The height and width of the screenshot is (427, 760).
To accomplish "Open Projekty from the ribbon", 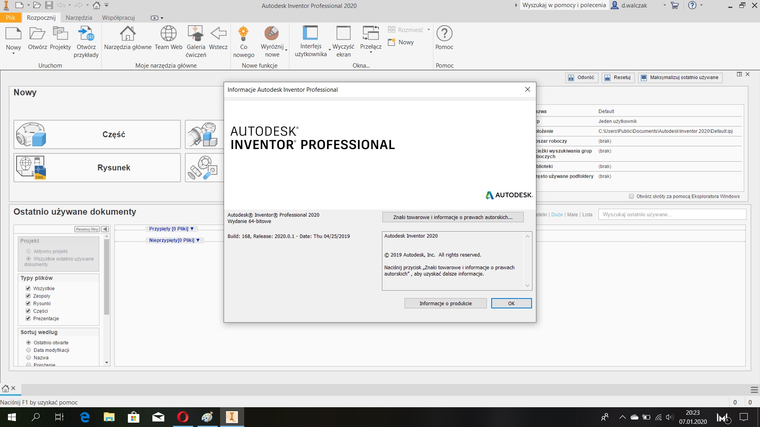I will click(60, 34).
